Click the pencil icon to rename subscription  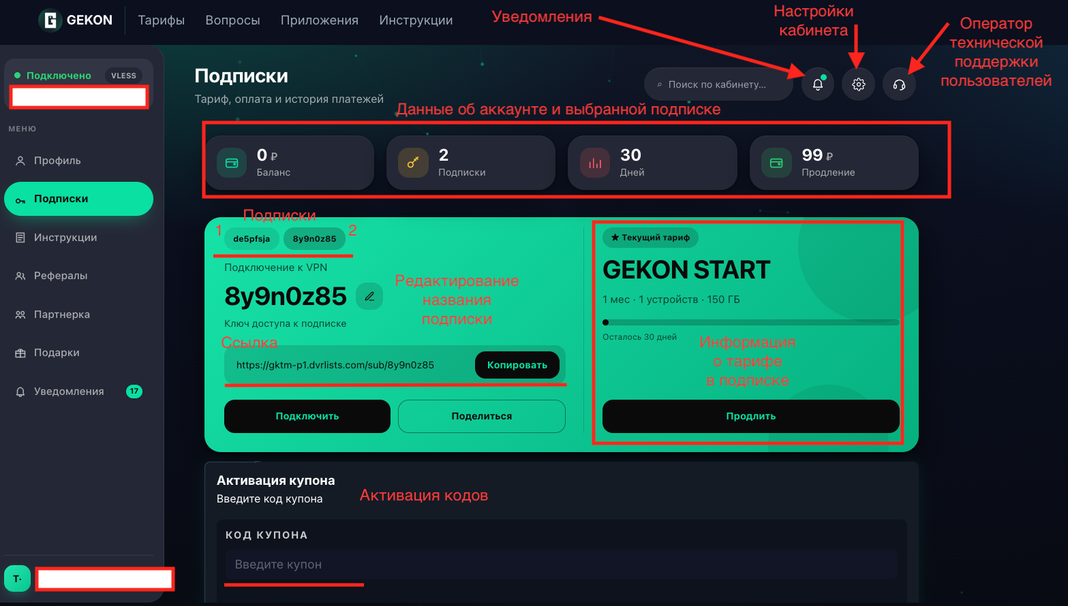click(369, 296)
